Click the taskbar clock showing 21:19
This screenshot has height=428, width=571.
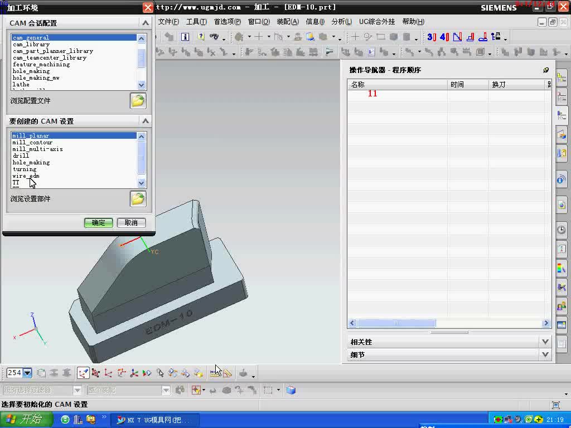tap(555, 420)
